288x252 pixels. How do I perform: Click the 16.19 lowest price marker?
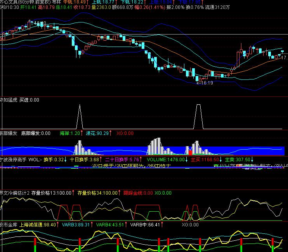(207, 83)
